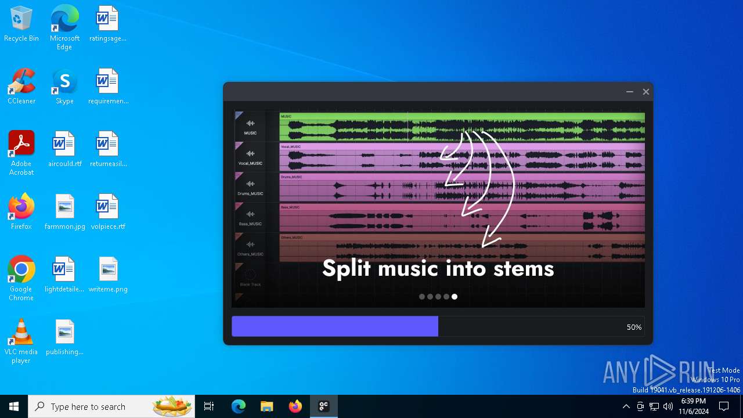Select aircould.rtf file
743x418 pixels.
(64, 149)
